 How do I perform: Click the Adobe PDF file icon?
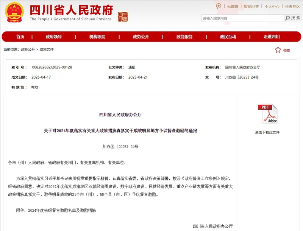pos(267,114)
